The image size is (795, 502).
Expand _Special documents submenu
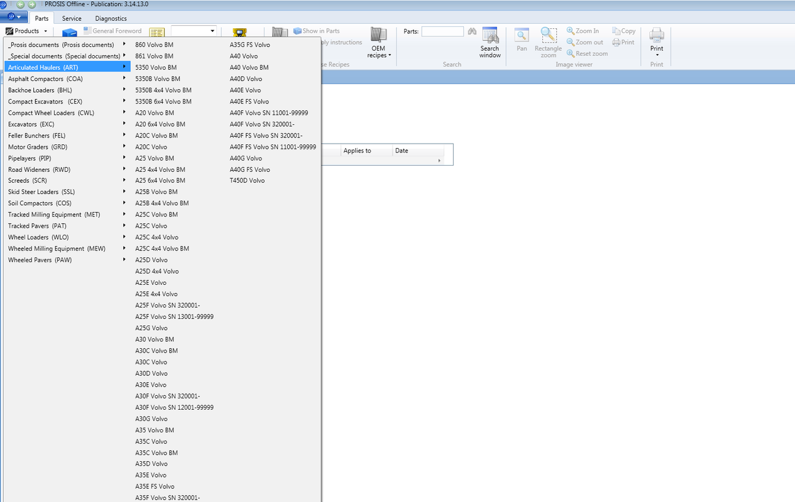[x=67, y=56]
